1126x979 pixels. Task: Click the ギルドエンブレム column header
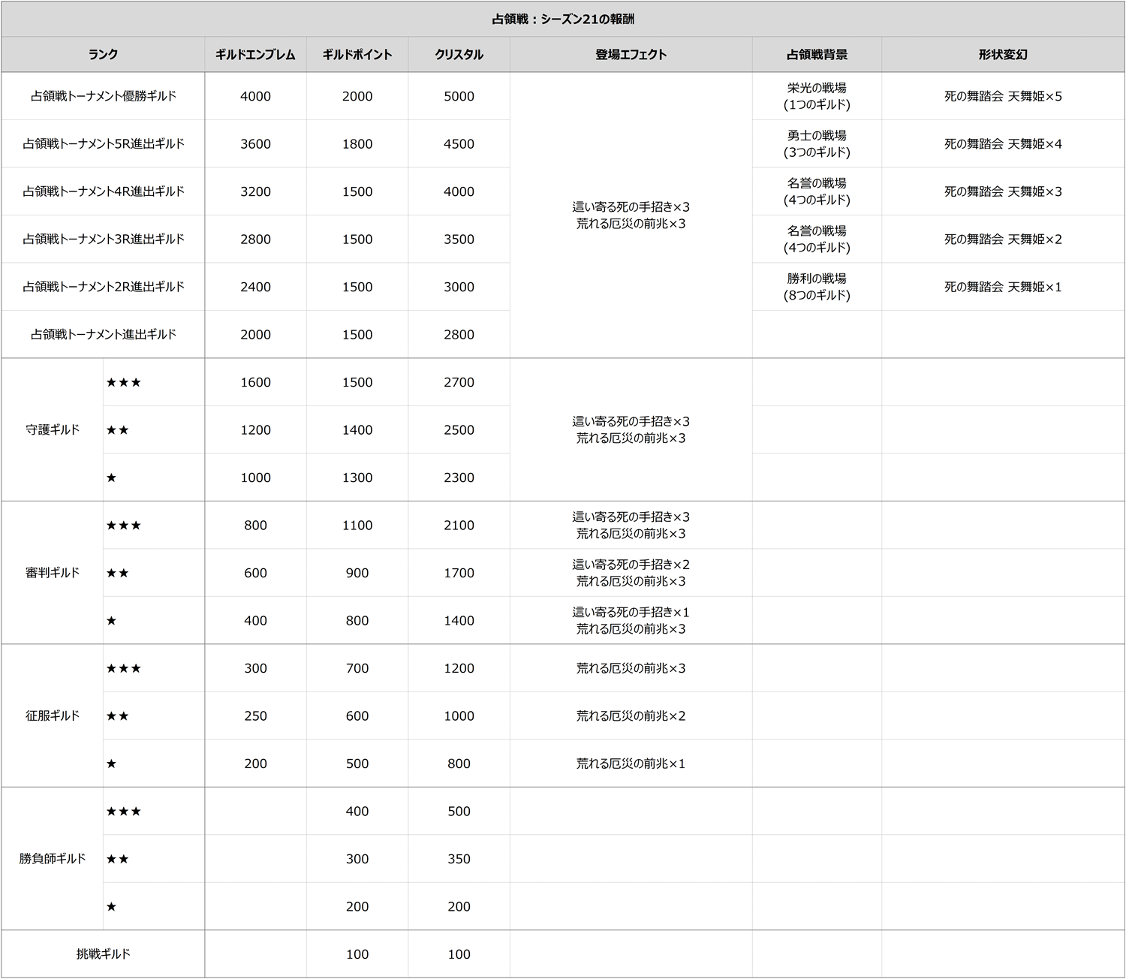255,55
